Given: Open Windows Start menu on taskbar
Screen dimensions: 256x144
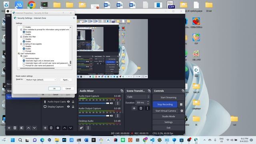Looking at the screenshot, I should pyautogui.click(x=12, y=140).
